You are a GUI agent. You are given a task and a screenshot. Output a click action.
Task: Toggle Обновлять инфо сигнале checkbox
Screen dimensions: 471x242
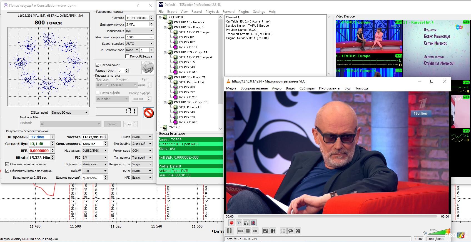7,164
